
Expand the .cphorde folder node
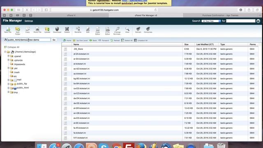coord(8,60)
